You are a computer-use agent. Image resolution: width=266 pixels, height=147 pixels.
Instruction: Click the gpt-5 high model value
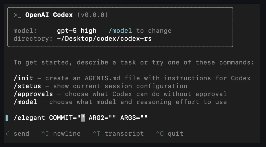pyautogui.click(x=77, y=31)
